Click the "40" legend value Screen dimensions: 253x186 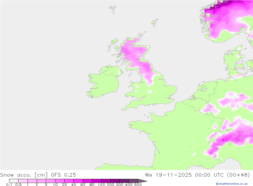[x=74, y=185]
